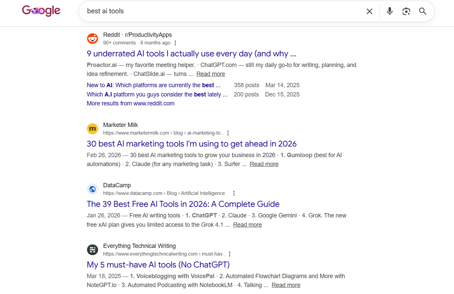Click the everythingtechnicalwriting.com URL breadcrumb
The image size is (454, 294).
(165, 254)
